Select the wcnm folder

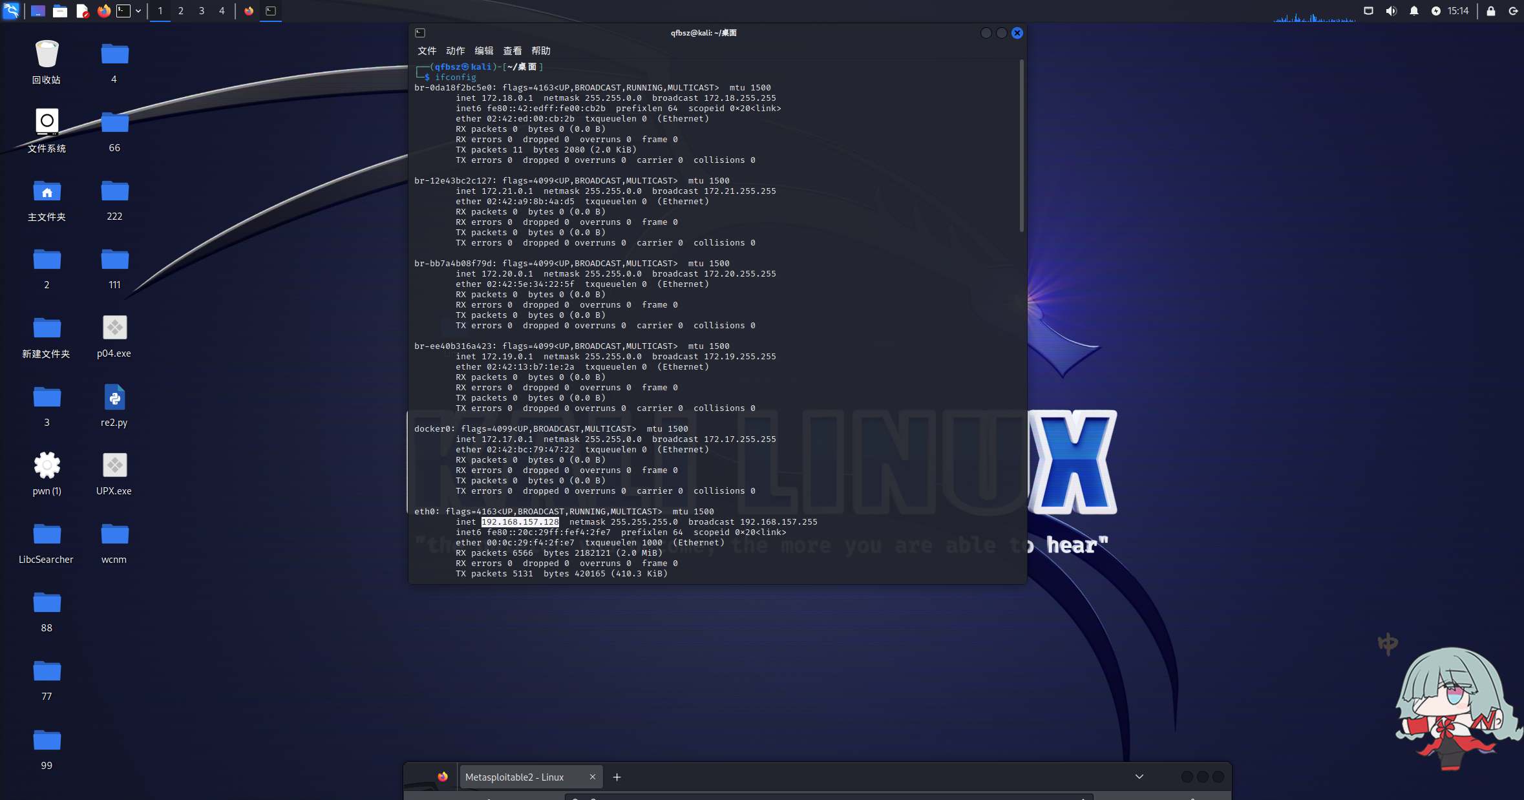(x=114, y=543)
